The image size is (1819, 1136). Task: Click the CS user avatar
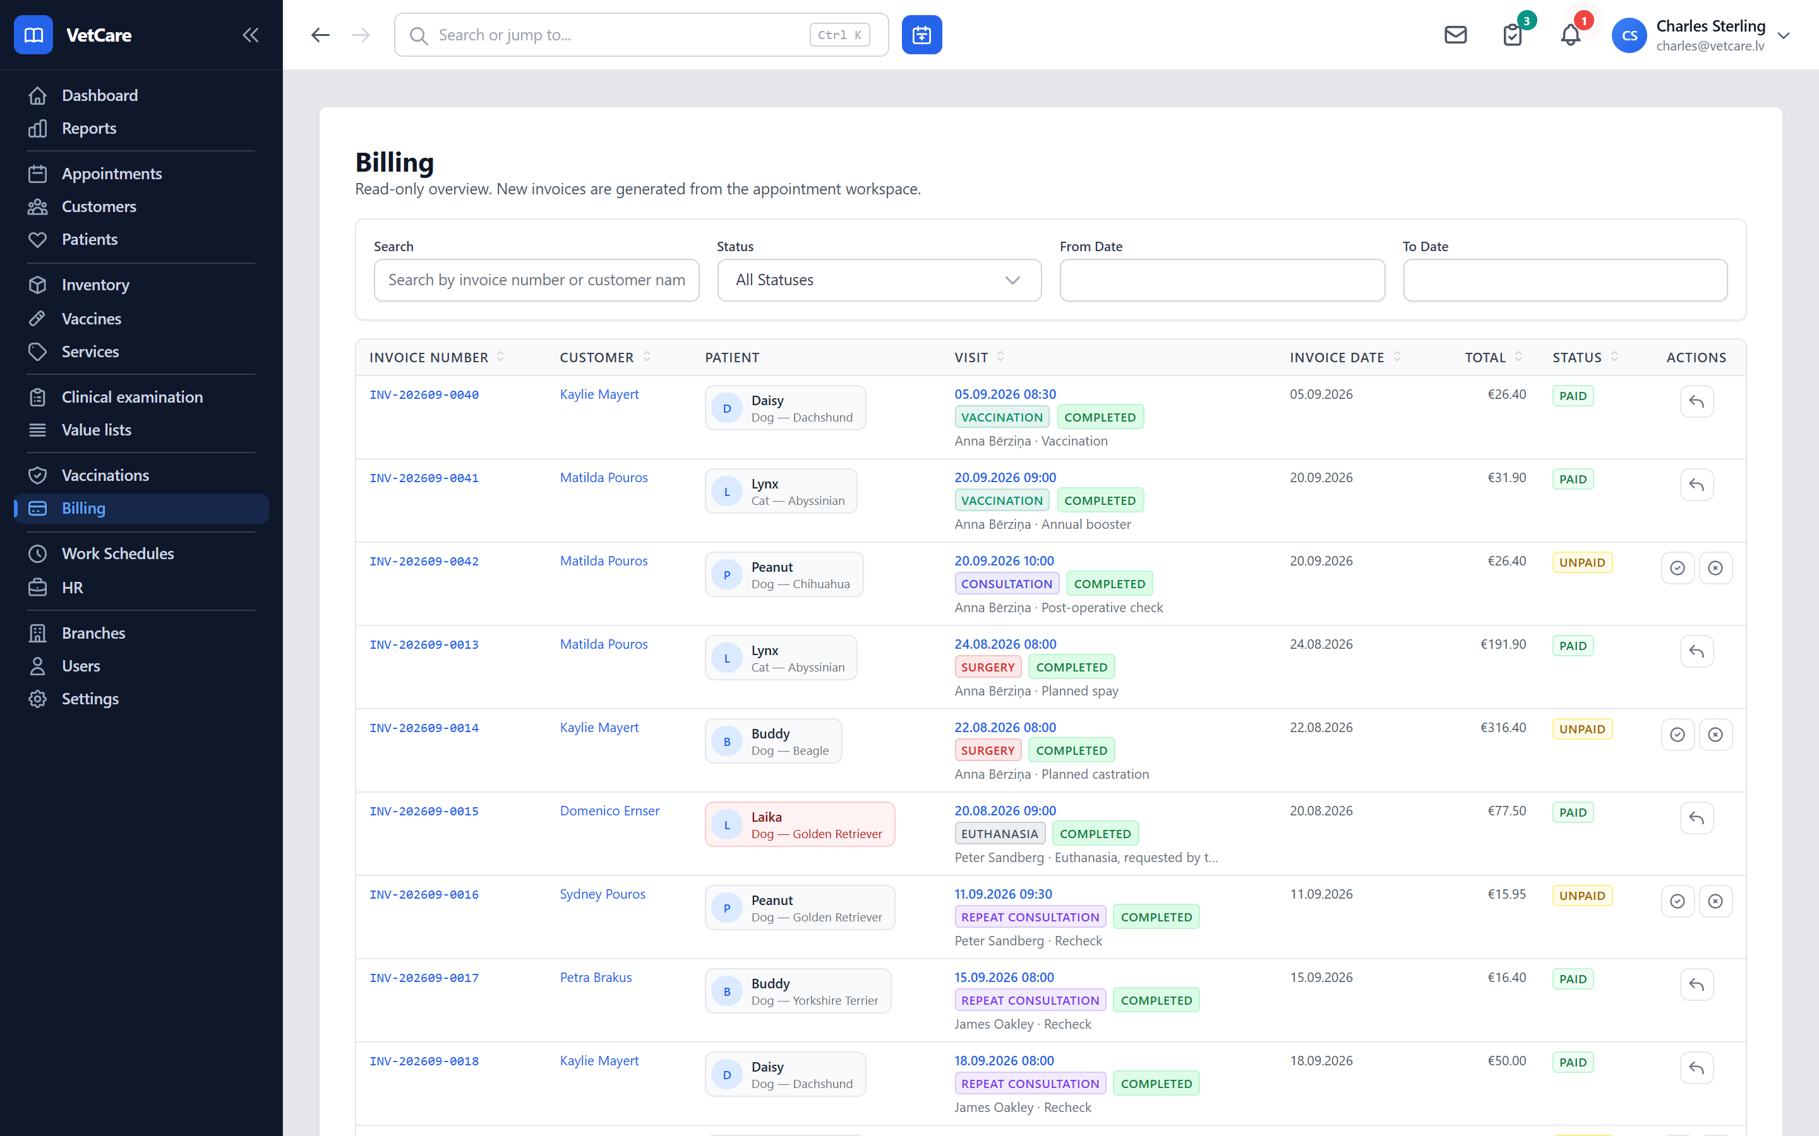[1629, 35]
